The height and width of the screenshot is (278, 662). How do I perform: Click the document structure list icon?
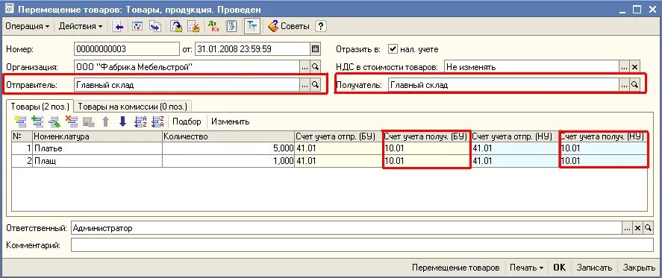pyautogui.click(x=232, y=26)
